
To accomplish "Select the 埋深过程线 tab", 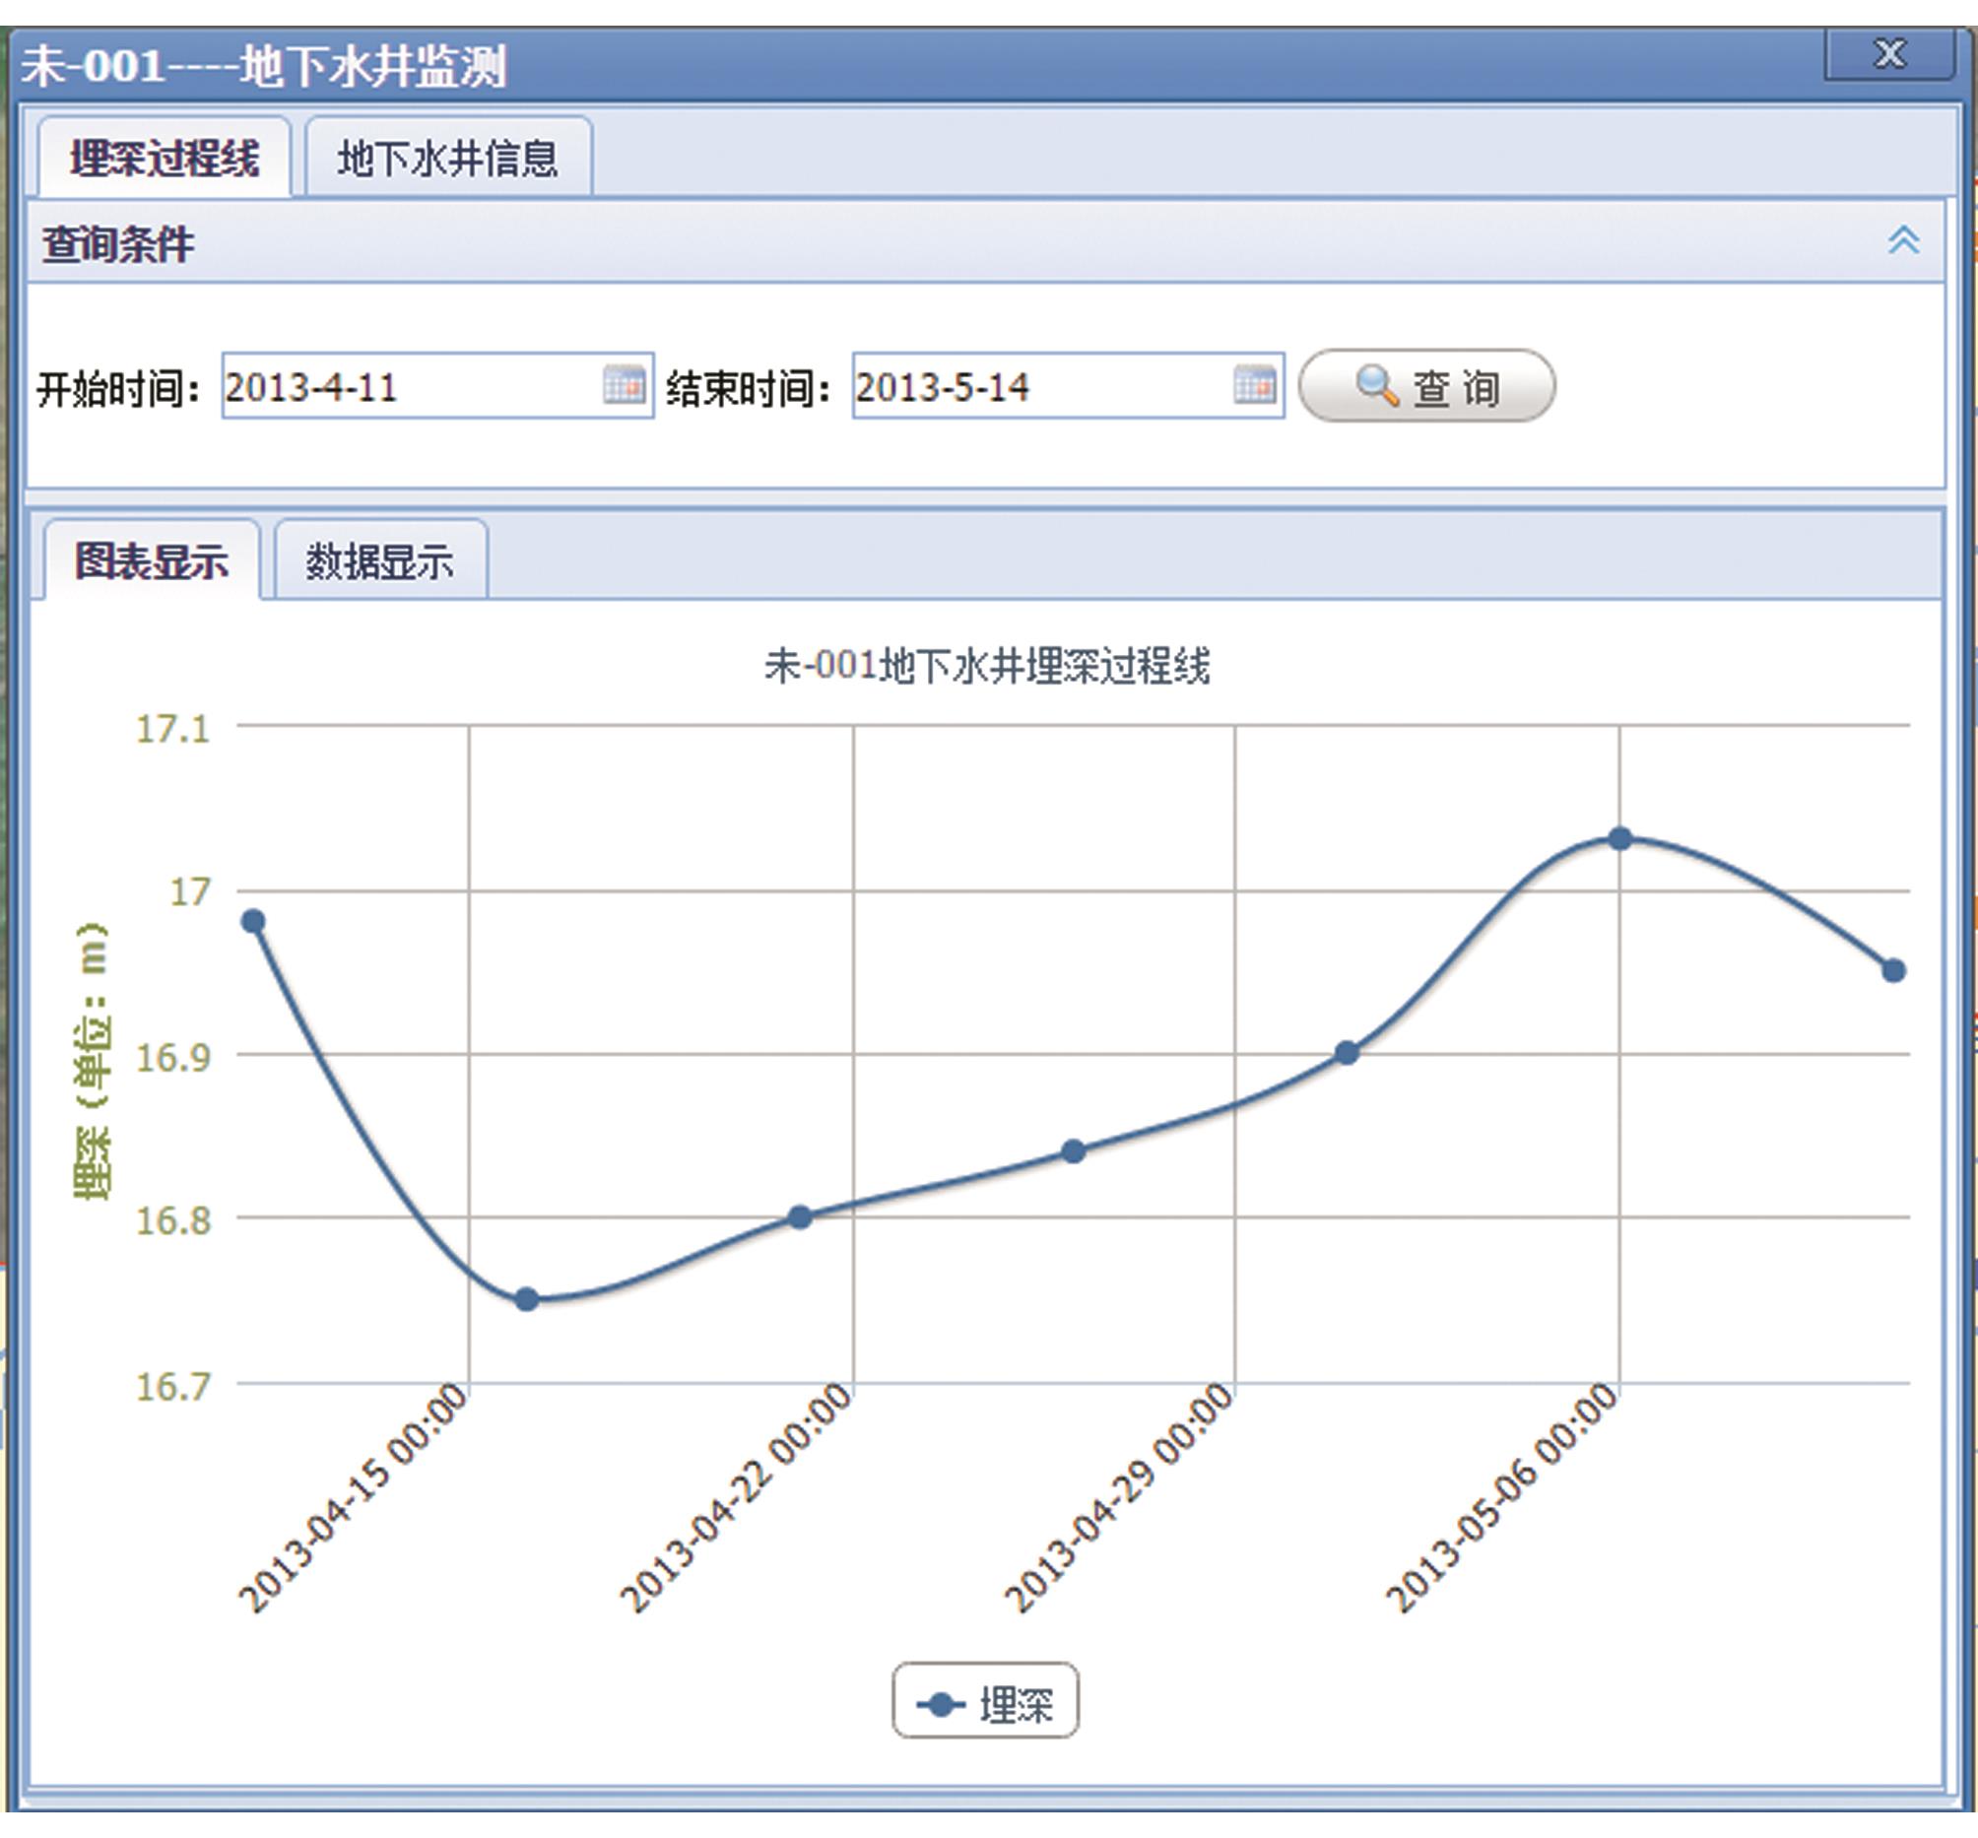I will click(x=165, y=160).
